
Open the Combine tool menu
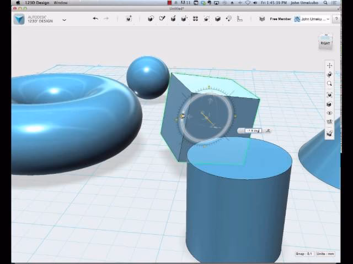click(218, 19)
